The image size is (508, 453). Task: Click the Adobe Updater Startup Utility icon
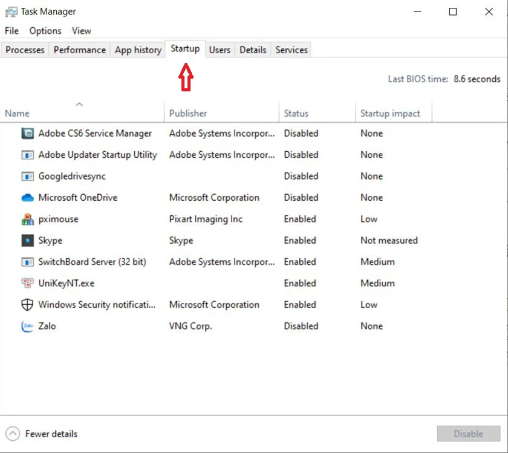[x=28, y=155]
